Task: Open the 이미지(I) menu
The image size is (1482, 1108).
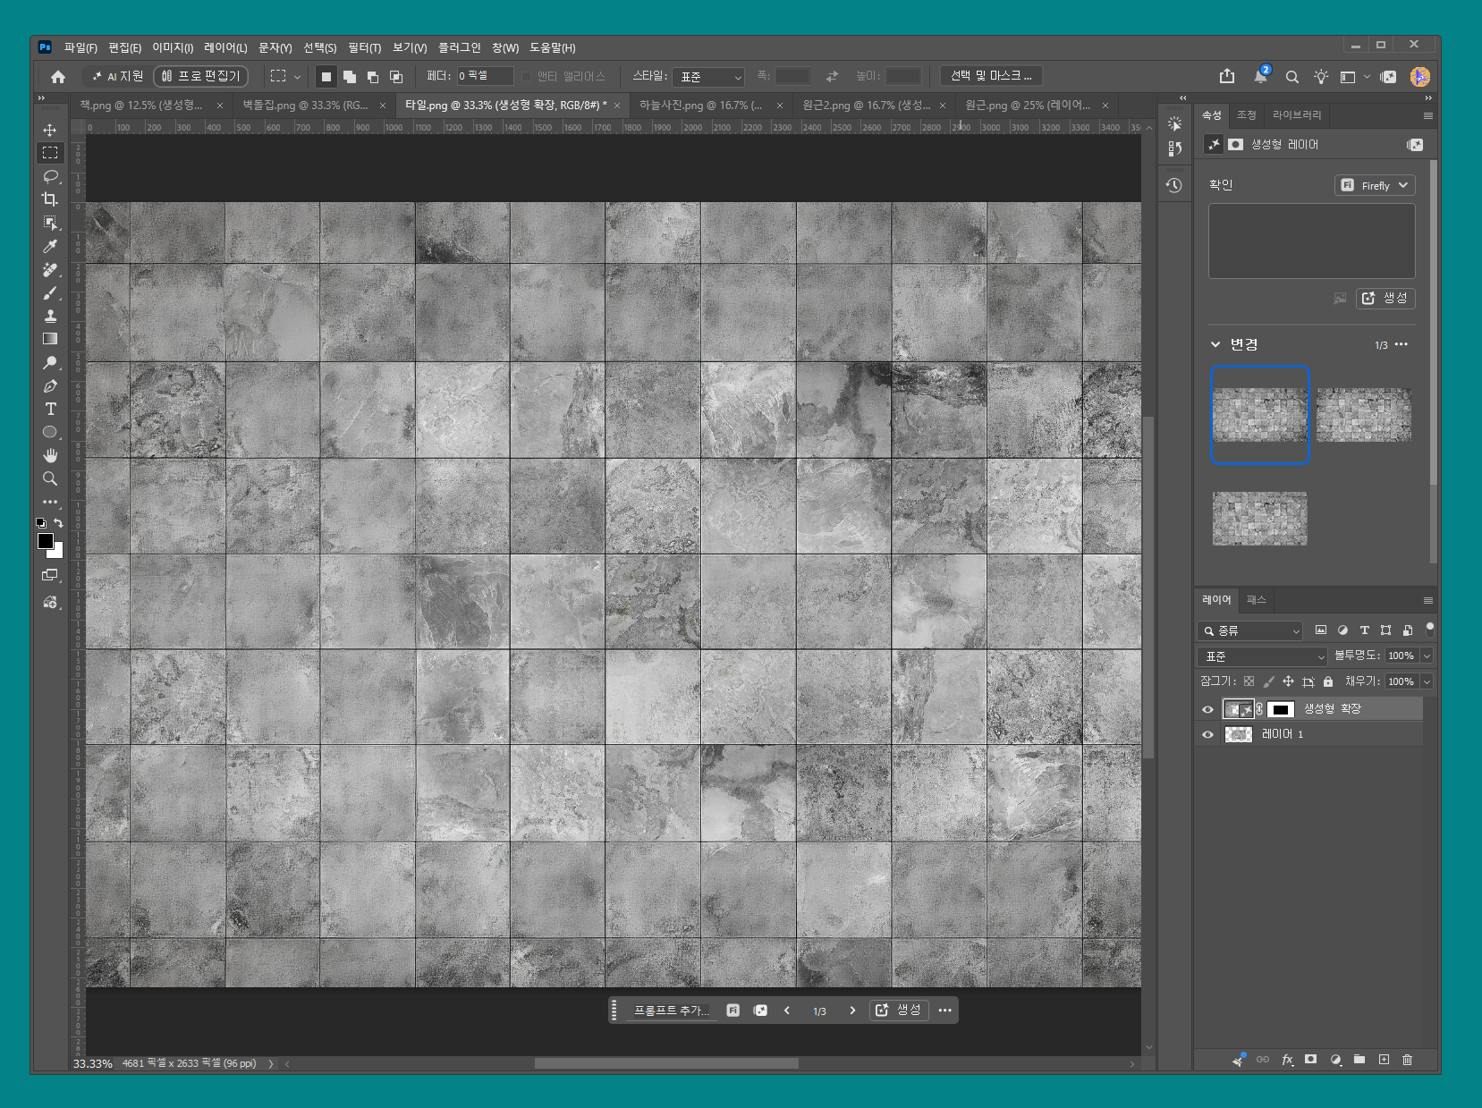Action: click(173, 47)
